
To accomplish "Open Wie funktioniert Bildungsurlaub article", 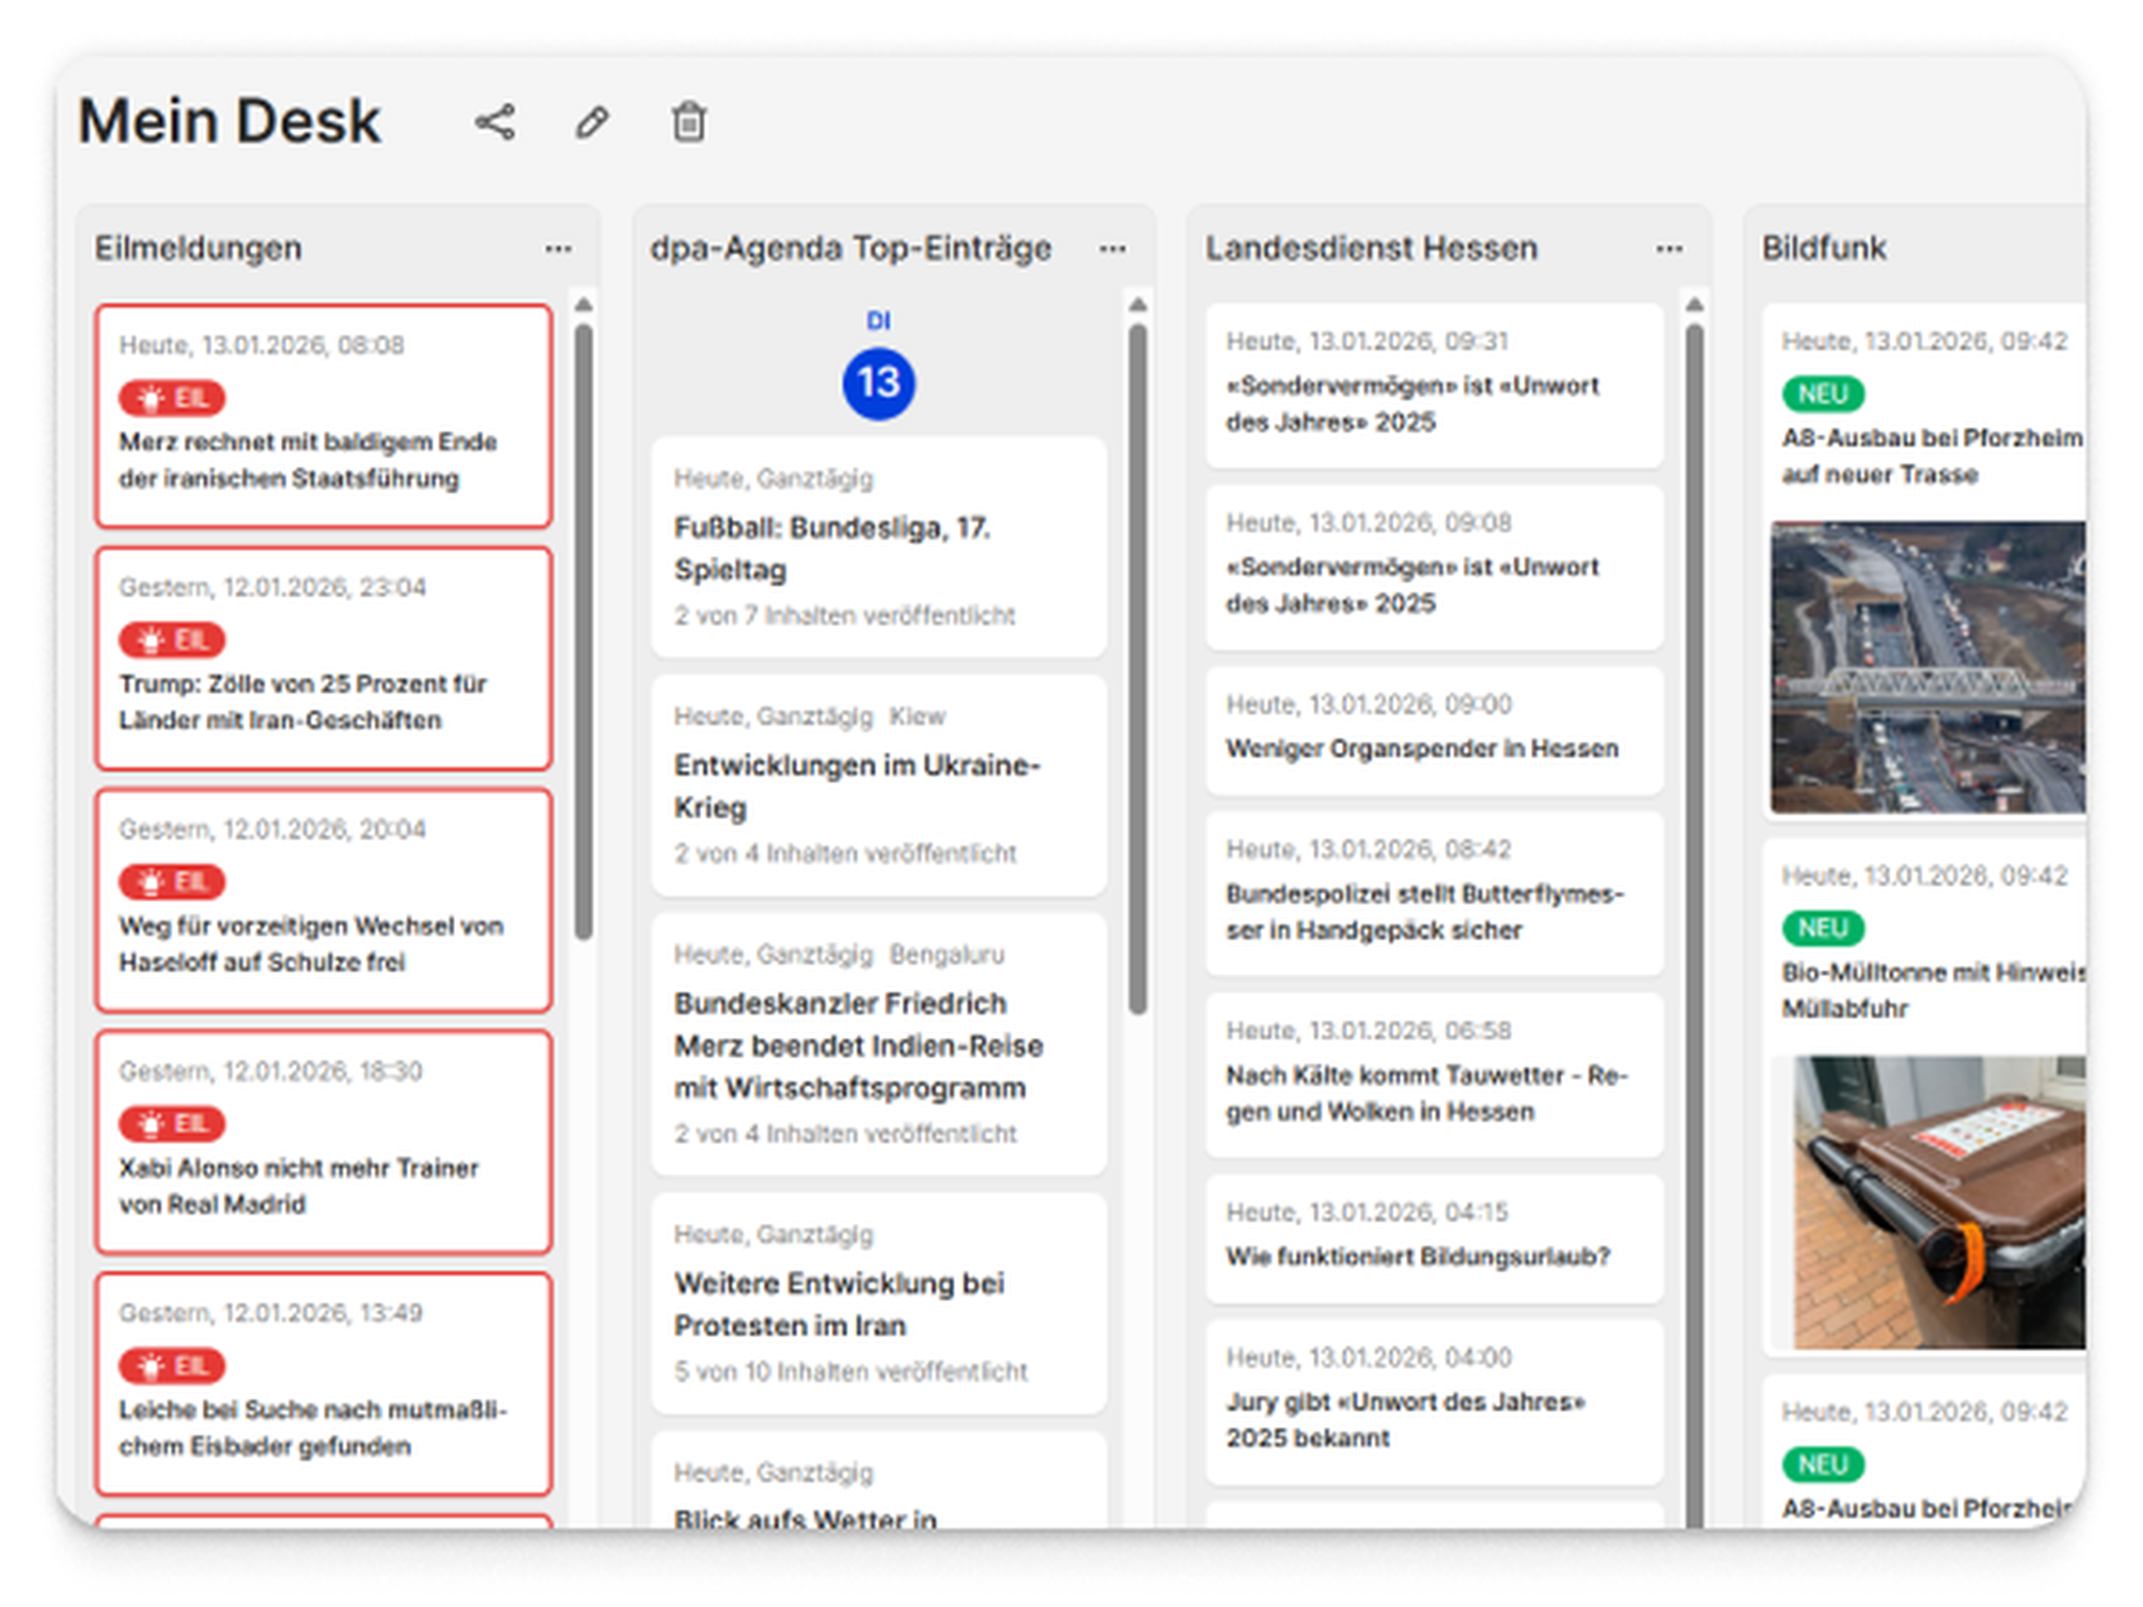I will (1418, 1257).
